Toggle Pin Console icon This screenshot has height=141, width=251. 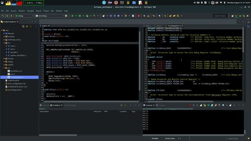coord(219,105)
